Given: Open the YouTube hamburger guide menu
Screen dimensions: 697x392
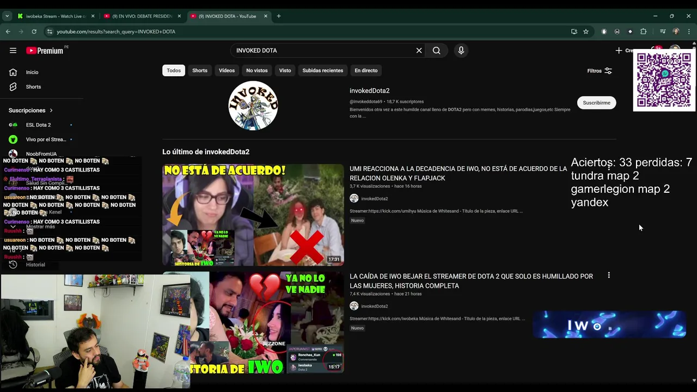Looking at the screenshot, I should [x=13, y=50].
